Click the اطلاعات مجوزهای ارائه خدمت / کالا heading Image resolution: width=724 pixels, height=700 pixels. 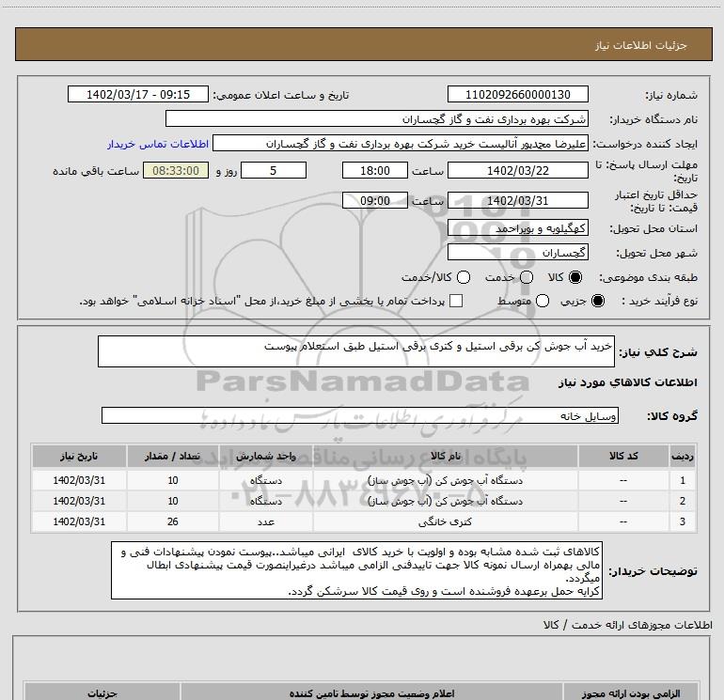click(627, 625)
